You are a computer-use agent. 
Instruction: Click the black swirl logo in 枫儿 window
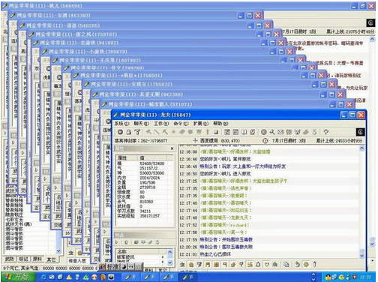click(x=370, y=23)
